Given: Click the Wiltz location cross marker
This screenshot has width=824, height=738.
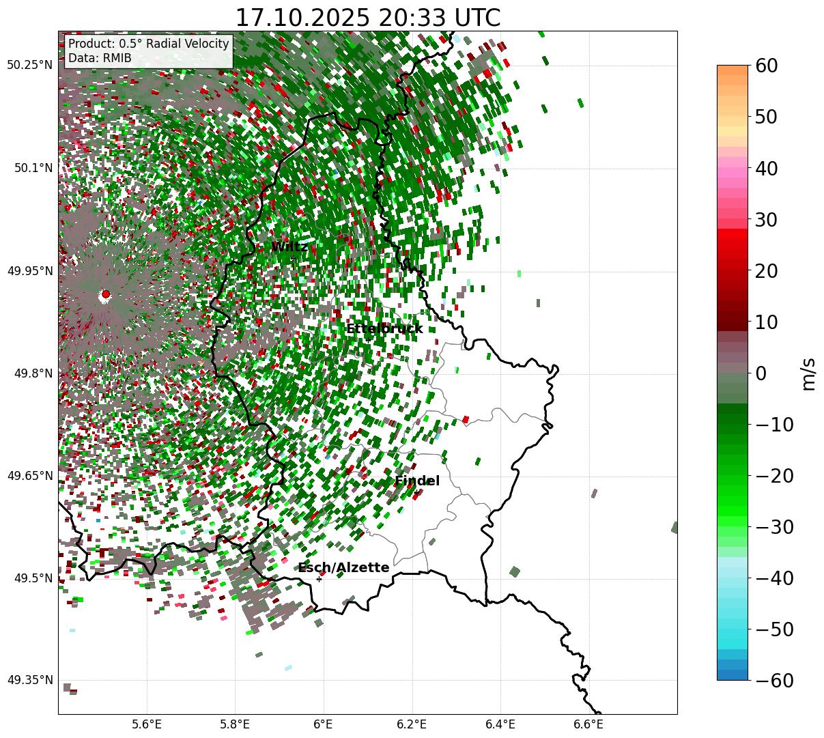Looking at the screenshot, I should pyautogui.click(x=293, y=258).
